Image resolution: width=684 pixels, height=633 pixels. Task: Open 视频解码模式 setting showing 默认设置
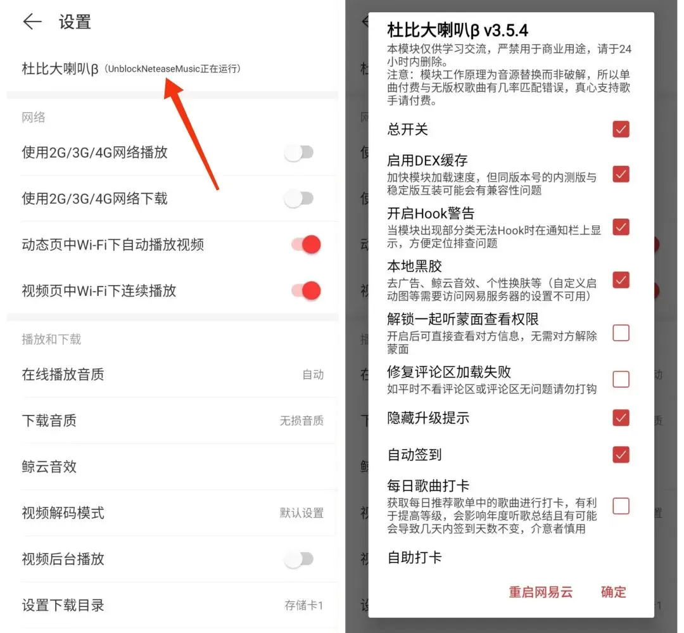click(173, 513)
